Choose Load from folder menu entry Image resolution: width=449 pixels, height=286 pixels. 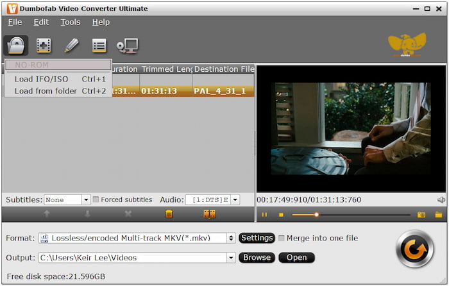(58, 91)
